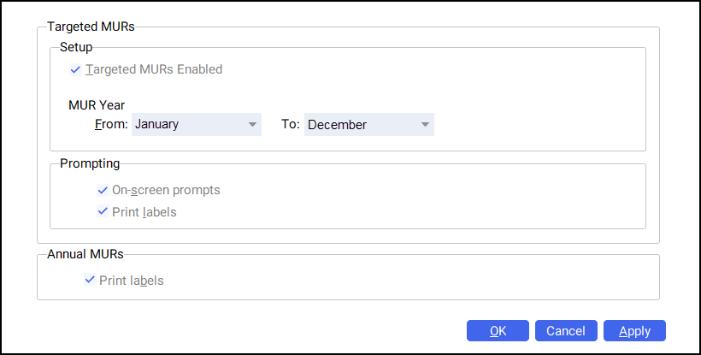This screenshot has width=701, height=355.
Task: Click the "Targeted MURs Enabled" label text
Action: pos(154,69)
